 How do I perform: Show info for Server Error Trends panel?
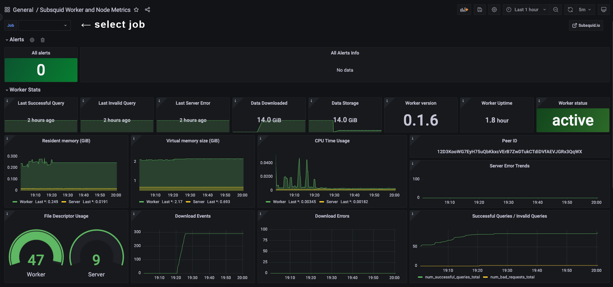click(x=413, y=163)
